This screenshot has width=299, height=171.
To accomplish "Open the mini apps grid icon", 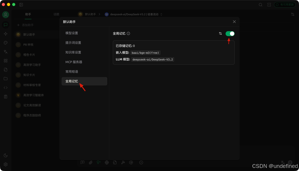I will (x=6, y=60).
